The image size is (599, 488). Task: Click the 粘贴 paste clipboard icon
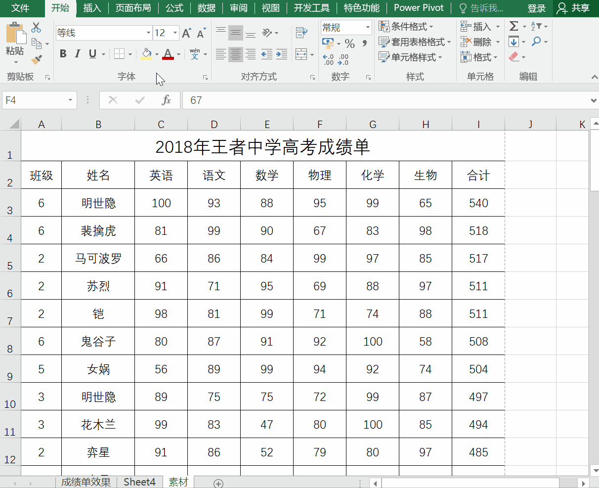(16, 33)
